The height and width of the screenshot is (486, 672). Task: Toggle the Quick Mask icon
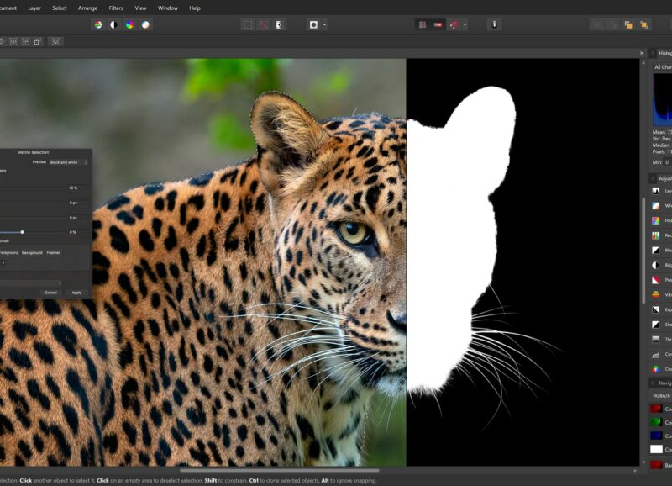313,24
